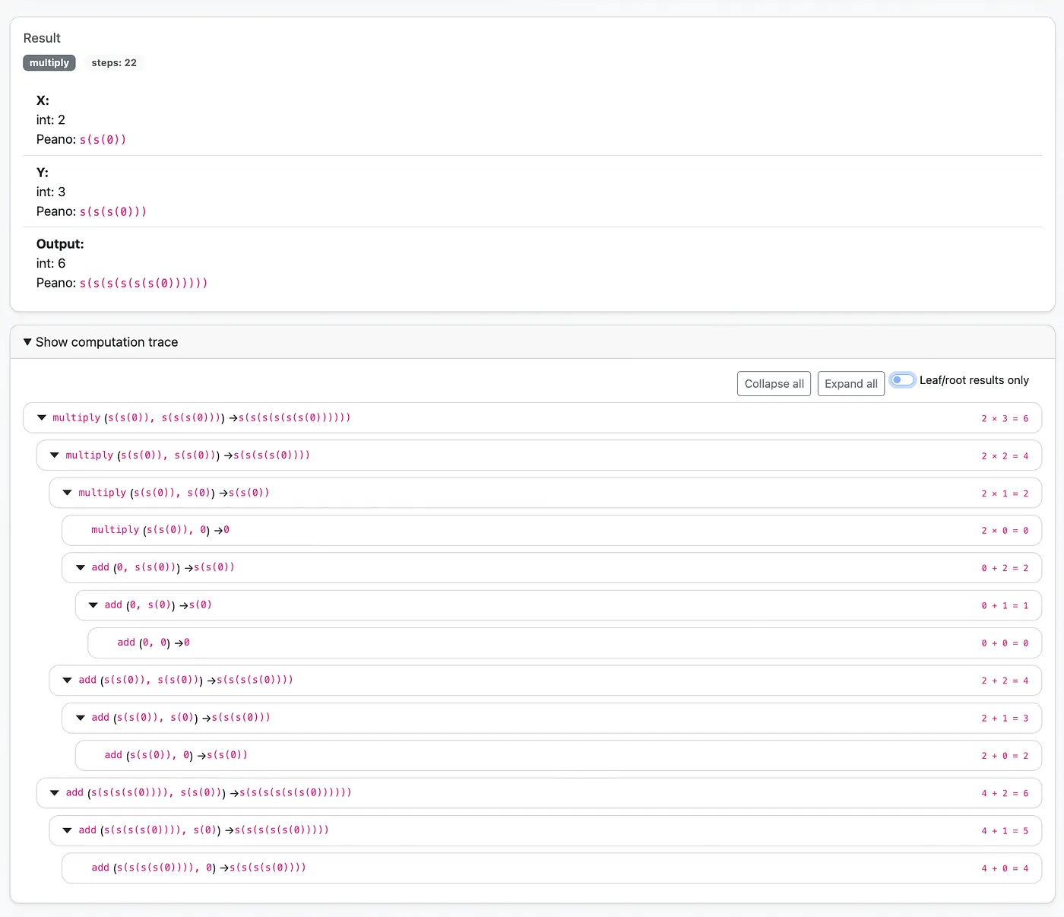Click the Collapse all button
Screen dimensions: 1064x917
774,384
